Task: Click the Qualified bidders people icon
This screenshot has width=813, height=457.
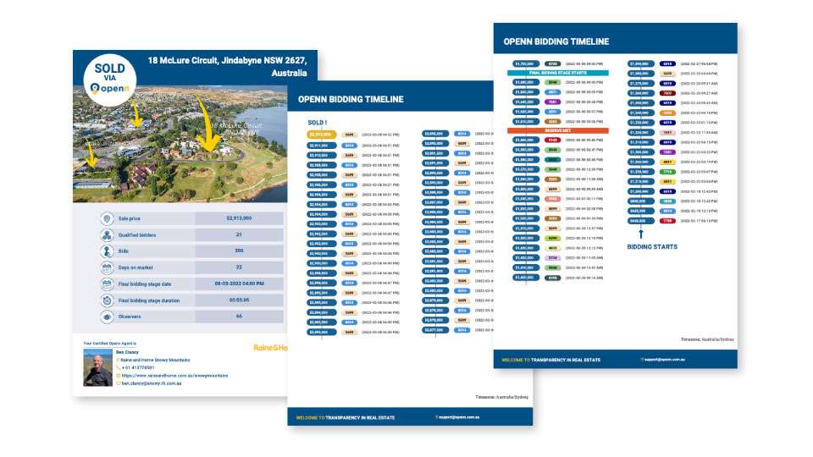Action: pyautogui.click(x=107, y=235)
